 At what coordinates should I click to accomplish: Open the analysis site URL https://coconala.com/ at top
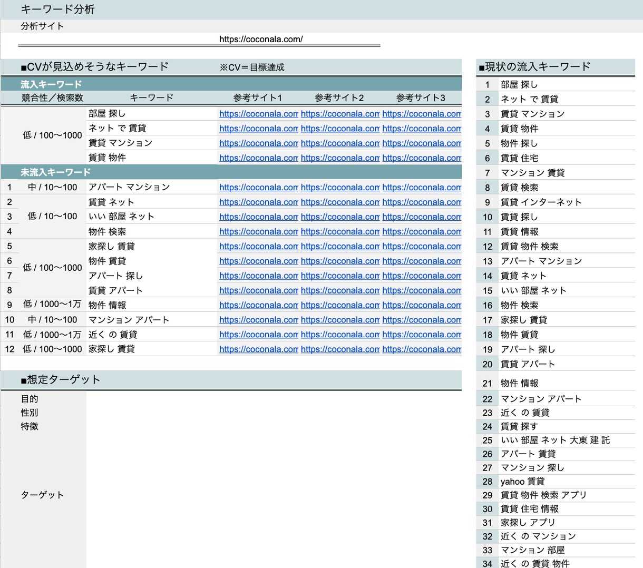point(261,39)
